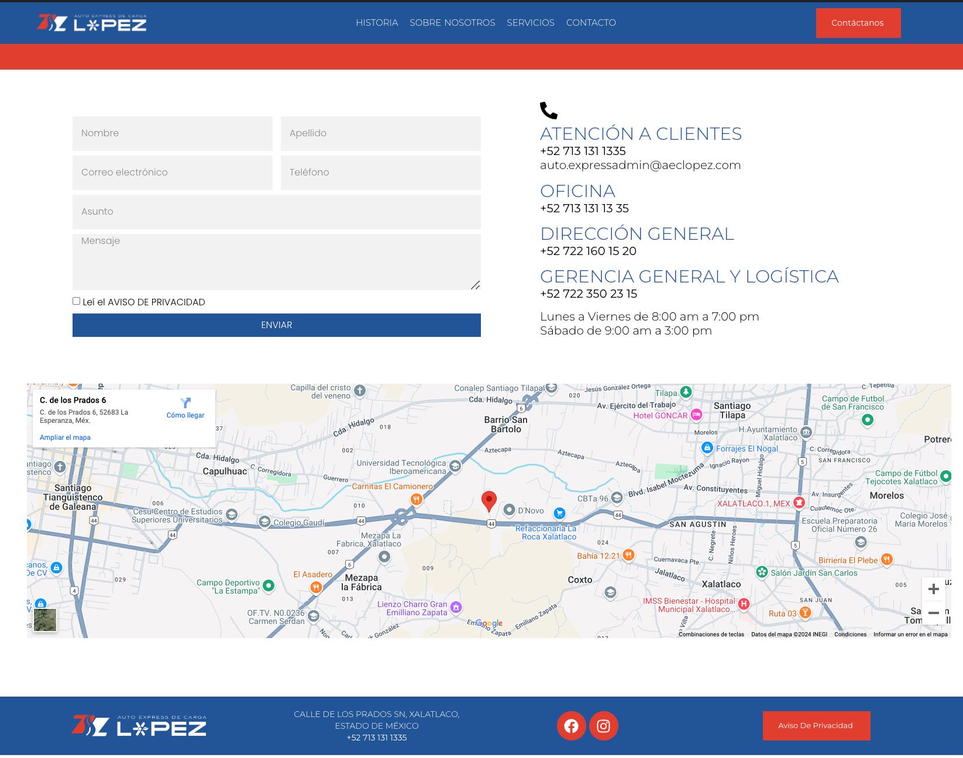The width and height of the screenshot is (963, 758).
Task: Click the Campo de Futbol de San Francisco marker
Action: [x=868, y=419]
